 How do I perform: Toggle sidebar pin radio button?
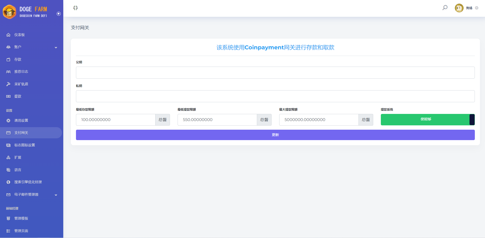59,14
